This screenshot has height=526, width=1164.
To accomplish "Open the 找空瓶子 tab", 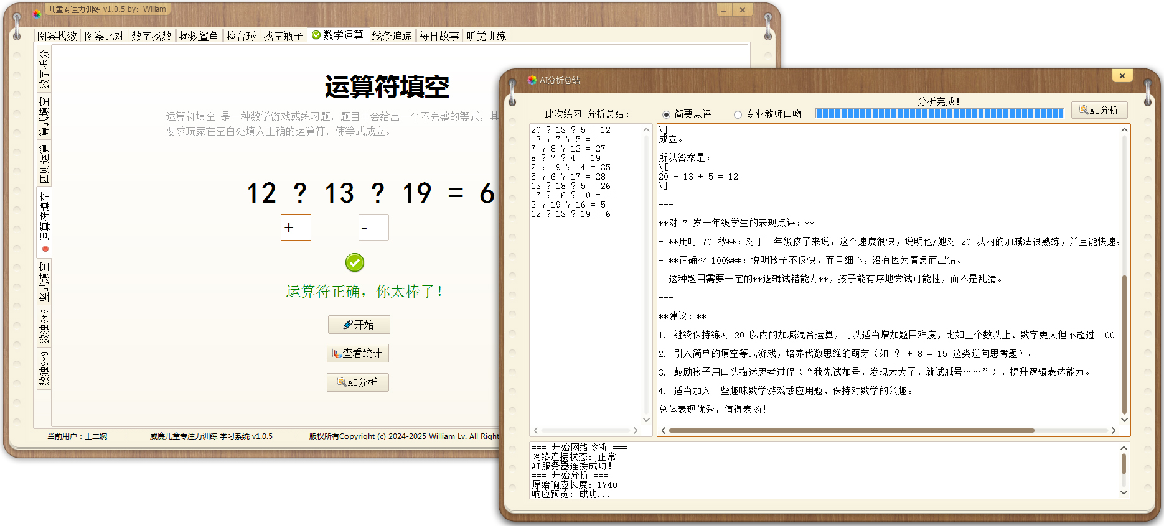I will pos(283,36).
